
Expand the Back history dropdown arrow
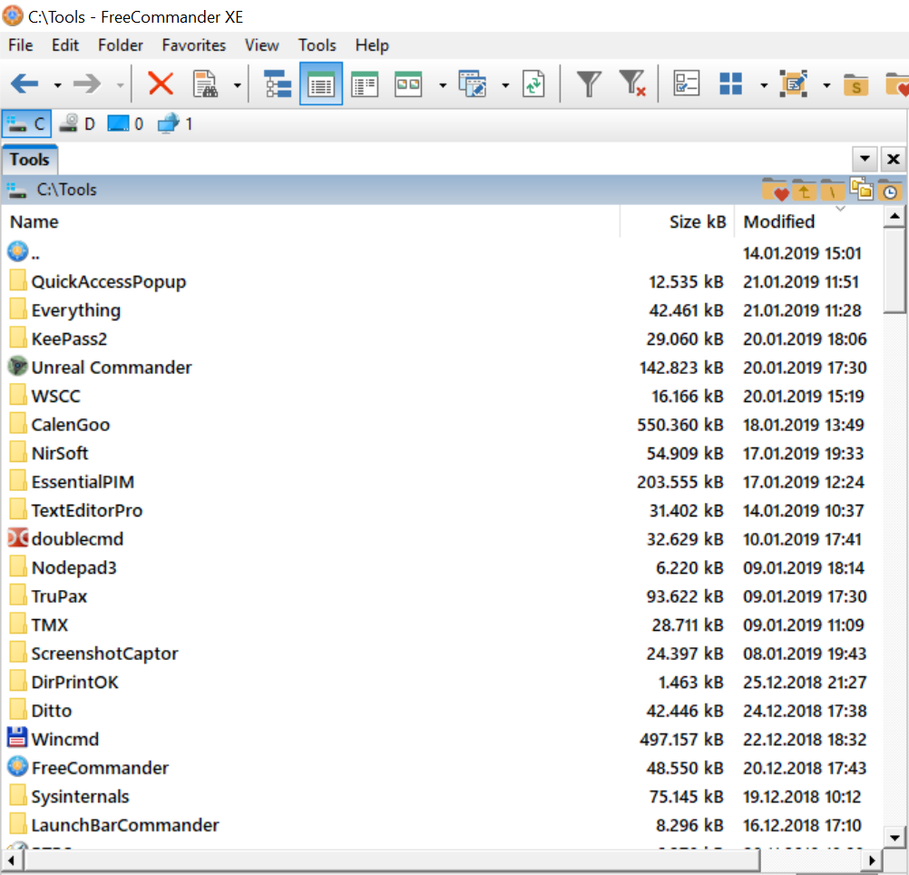pos(57,85)
